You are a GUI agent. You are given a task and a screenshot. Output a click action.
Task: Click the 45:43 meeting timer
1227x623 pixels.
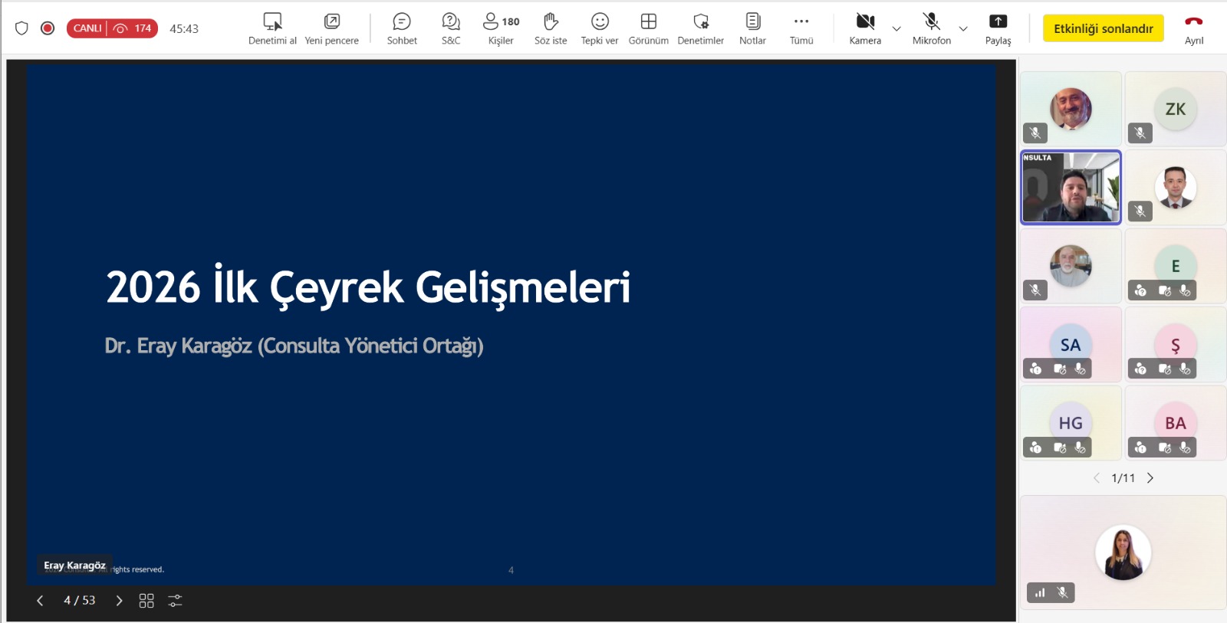(x=184, y=29)
